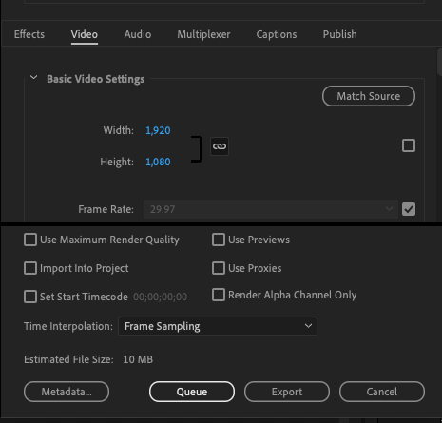Image resolution: width=442 pixels, height=423 pixels.
Task: Click the Metadata... button
Action: [67, 392]
